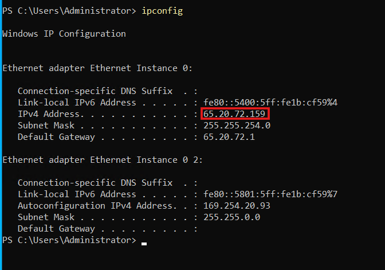This screenshot has width=385, height=270.
Task: Click the Ethernet Instance 0 adapter heading
Action: [97, 68]
